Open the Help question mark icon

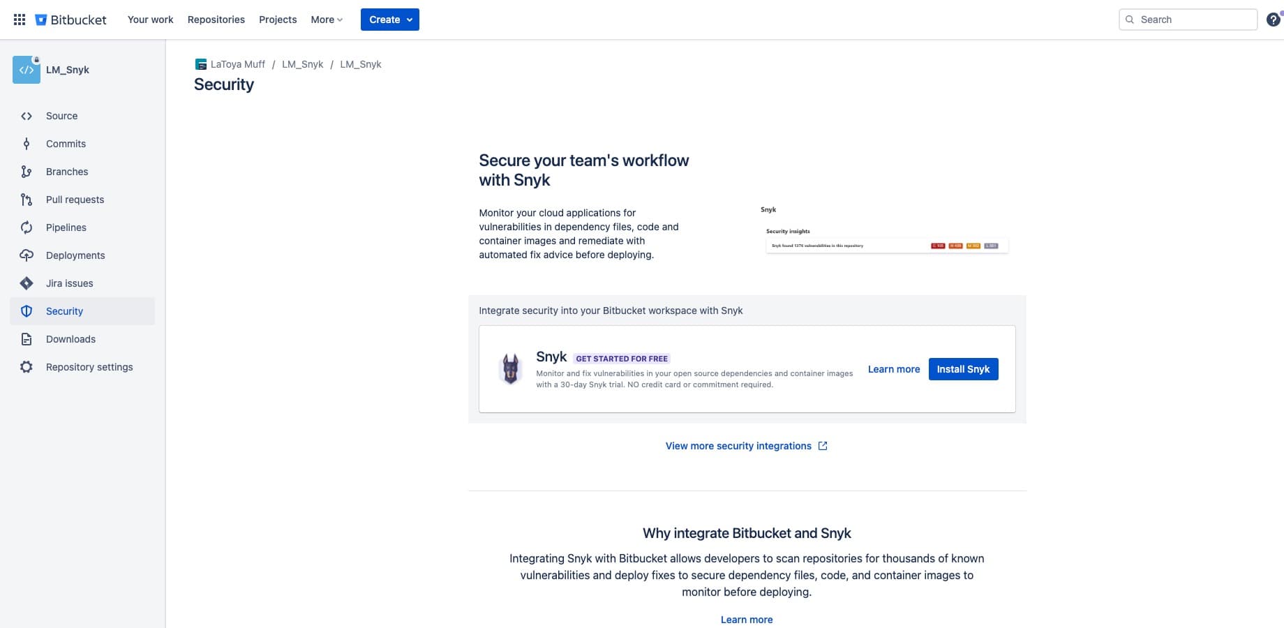[1274, 20]
